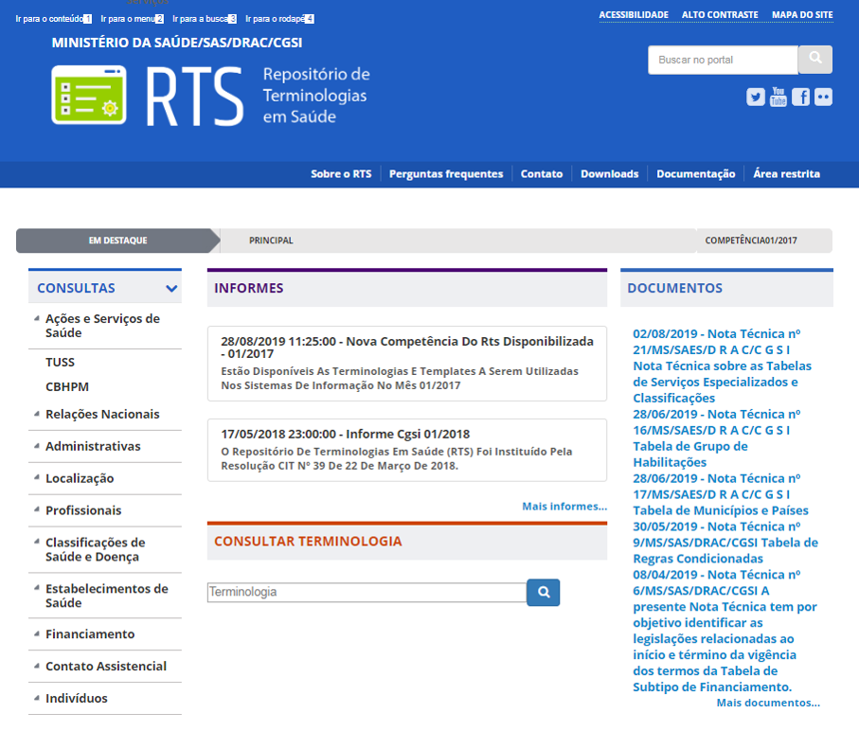
Task: Expand the Financiamento menu entry
Action: [90, 634]
